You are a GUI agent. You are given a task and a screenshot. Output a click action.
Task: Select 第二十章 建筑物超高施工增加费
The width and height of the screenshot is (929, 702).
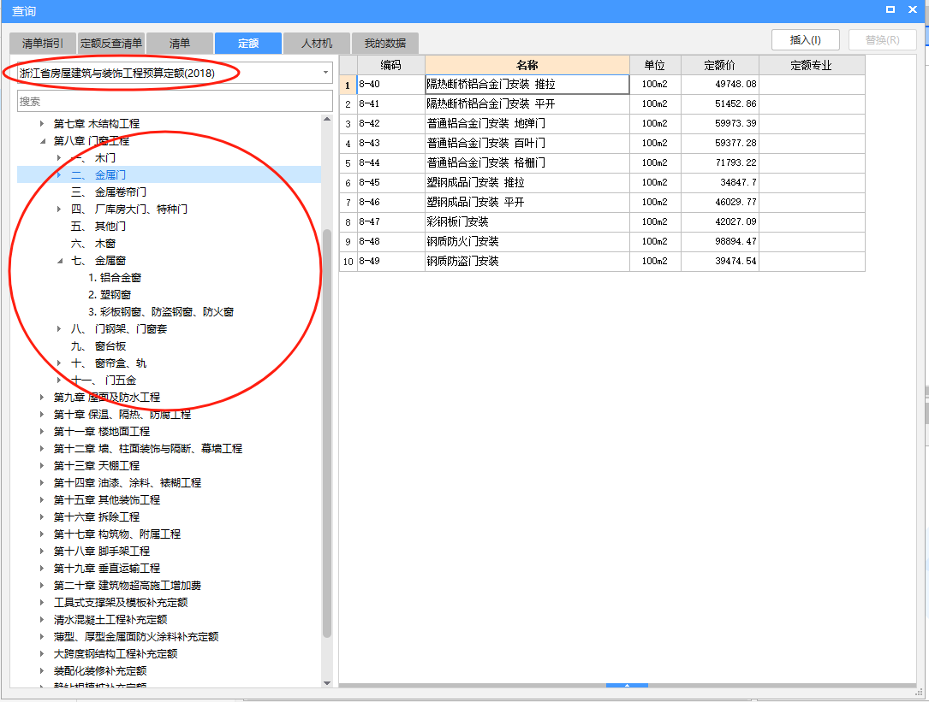point(128,586)
